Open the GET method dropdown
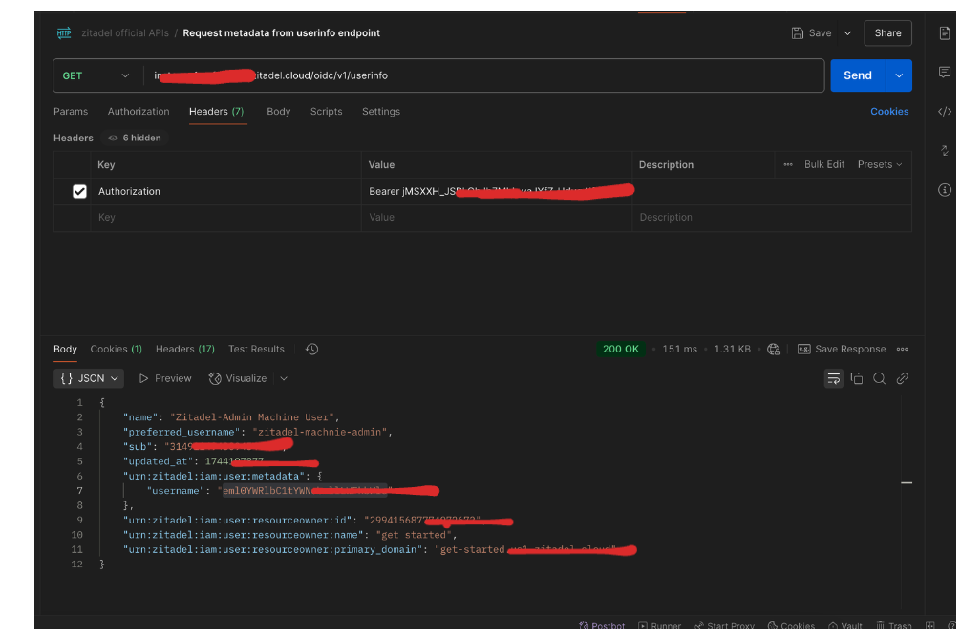Viewport: 961px width, 640px height. coord(96,75)
